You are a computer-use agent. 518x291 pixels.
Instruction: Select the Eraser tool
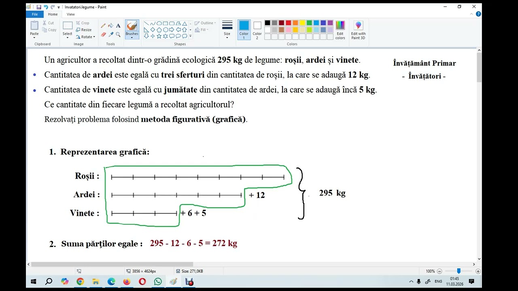tap(103, 34)
